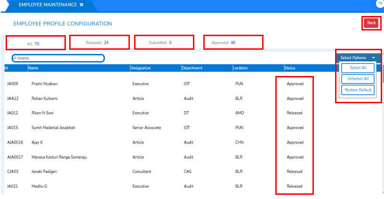This screenshot has height=199, width=384.
Task: Sort by the Status column header
Action: pos(290,68)
